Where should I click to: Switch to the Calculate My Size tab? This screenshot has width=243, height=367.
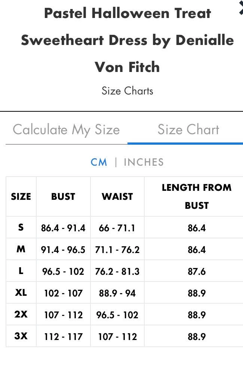click(x=66, y=130)
